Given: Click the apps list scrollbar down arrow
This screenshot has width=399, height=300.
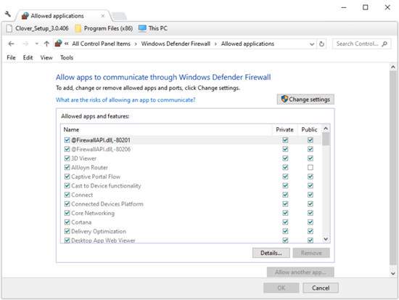Looking at the screenshot, I should 326,239.
